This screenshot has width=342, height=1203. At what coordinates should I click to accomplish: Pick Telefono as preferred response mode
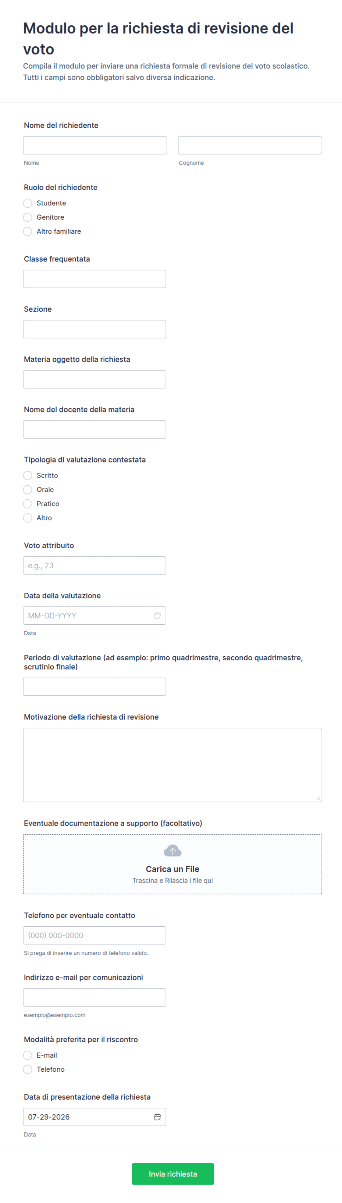point(28,1069)
